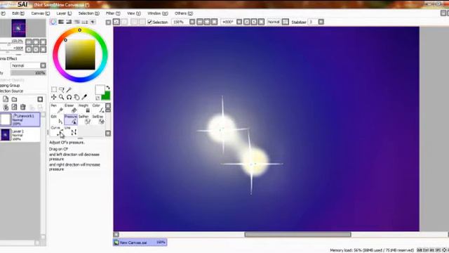Toggle the color mixer panel
The height and width of the screenshot is (253, 449).
tap(77, 22)
